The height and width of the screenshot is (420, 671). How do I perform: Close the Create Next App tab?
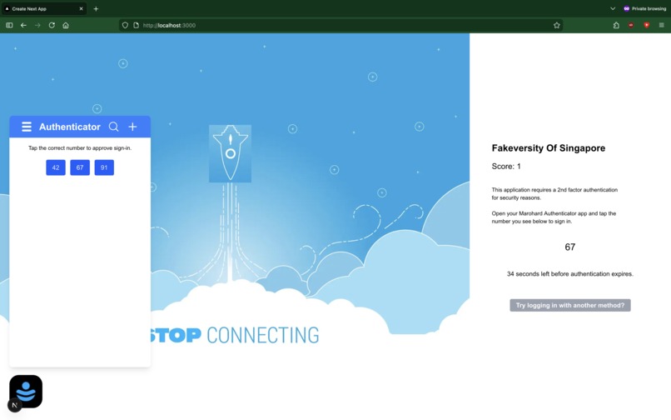(x=81, y=8)
